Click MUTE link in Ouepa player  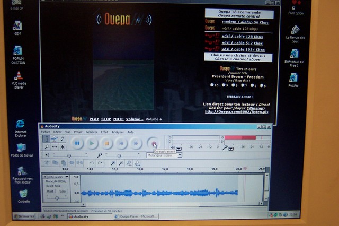pos(119,119)
